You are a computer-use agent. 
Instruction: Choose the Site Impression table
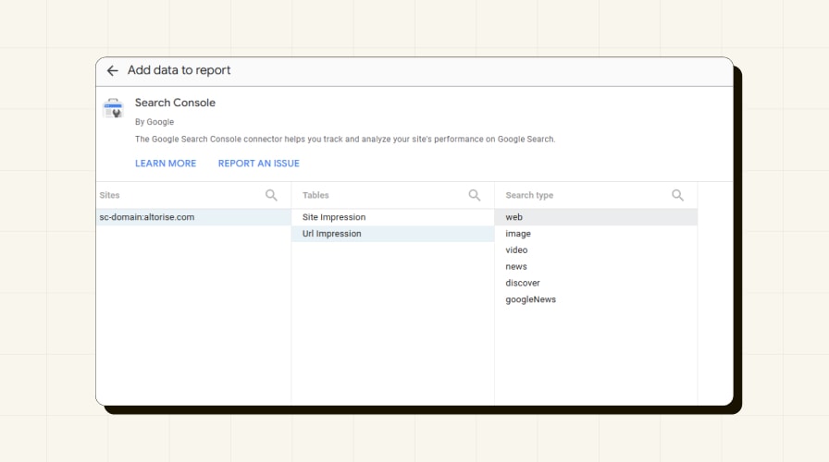(x=393, y=217)
